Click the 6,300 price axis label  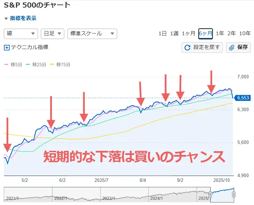pyautogui.click(x=243, y=110)
